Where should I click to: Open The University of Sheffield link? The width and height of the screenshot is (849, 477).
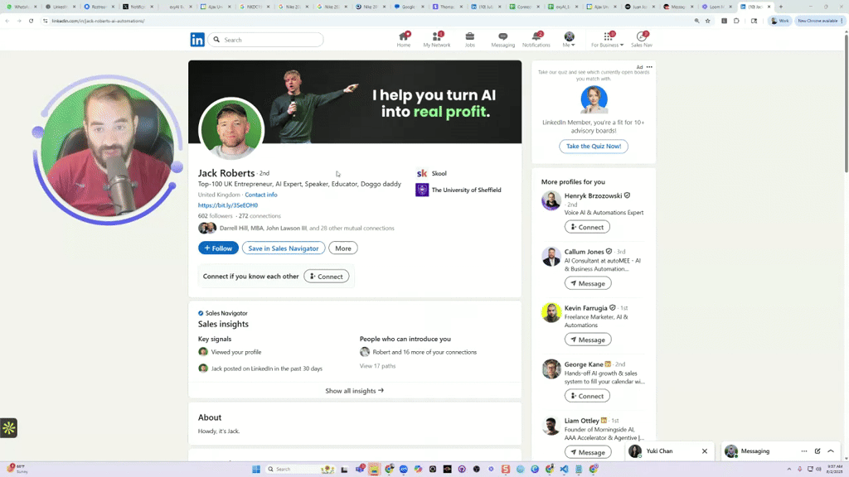point(466,190)
